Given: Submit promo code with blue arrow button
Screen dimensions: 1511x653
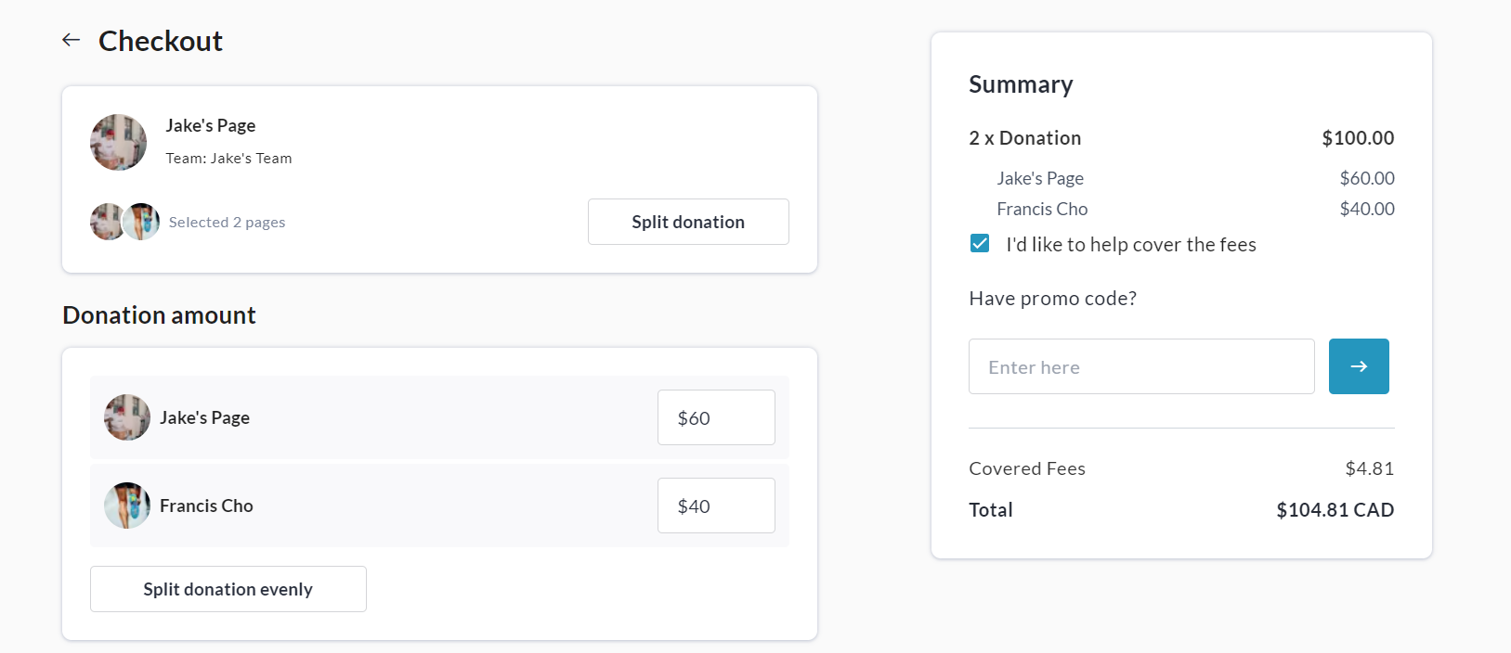Looking at the screenshot, I should coord(1359,366).
